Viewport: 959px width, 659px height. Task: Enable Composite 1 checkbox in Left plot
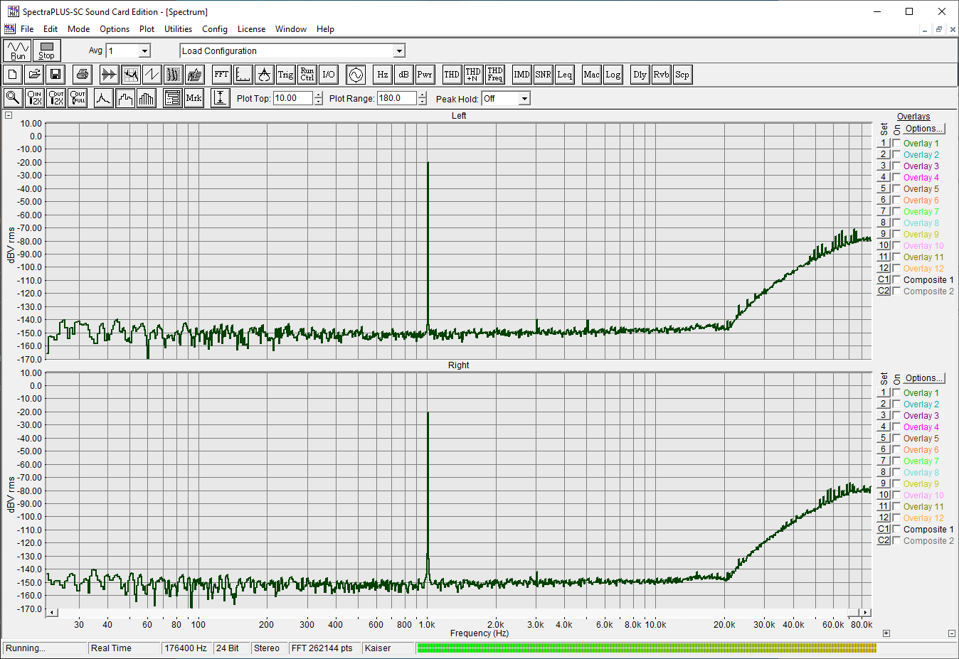click(896, 280)
